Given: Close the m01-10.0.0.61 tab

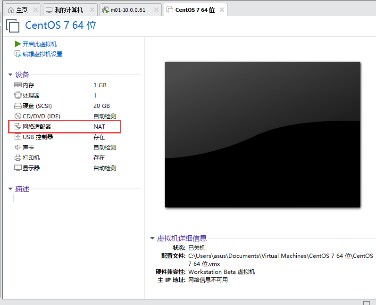Looking at the screenshot, I should click(156, 10).
